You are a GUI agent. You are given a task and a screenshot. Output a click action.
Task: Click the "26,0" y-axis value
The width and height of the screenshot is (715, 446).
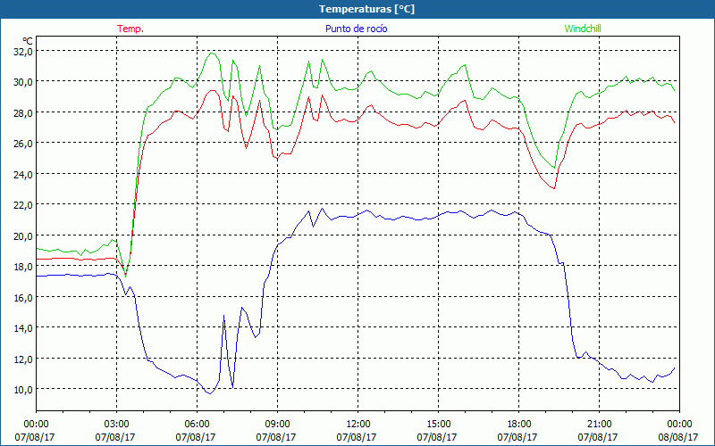click(23, 144)
